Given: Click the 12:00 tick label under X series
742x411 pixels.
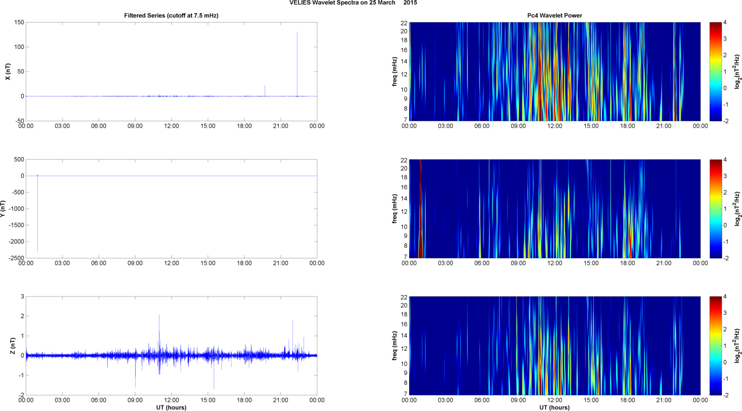Looking at the screenshot, I should coord(171,126).
